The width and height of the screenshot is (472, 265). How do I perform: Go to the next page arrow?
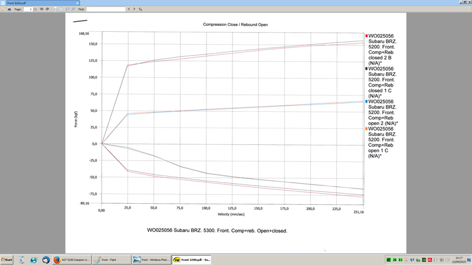pos(47,9)
